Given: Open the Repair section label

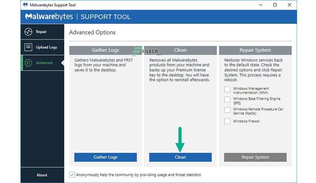Looking at the screenshot, I should (41, 32).
